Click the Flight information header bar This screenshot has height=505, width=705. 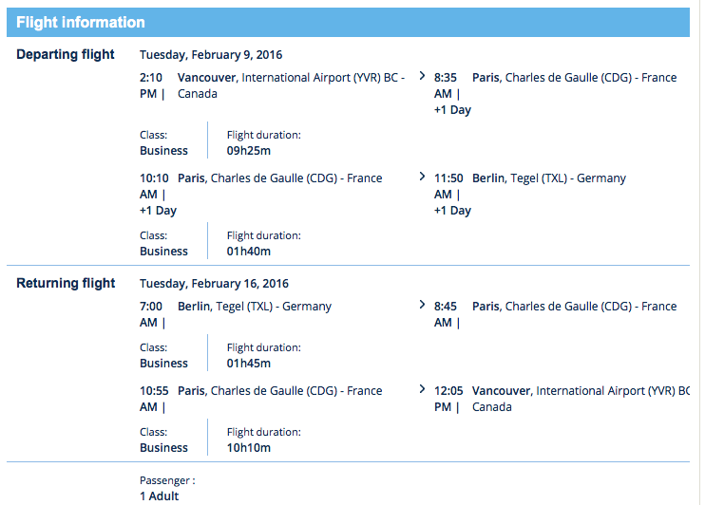(x=348, y=22)
